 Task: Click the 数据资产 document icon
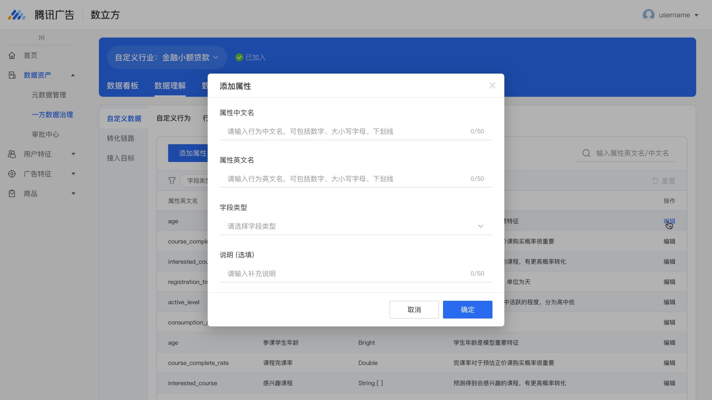(12, 75)
